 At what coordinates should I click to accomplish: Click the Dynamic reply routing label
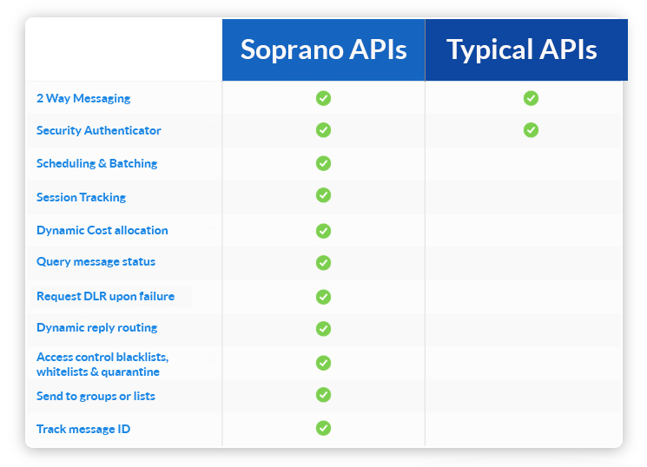(97, 327)
